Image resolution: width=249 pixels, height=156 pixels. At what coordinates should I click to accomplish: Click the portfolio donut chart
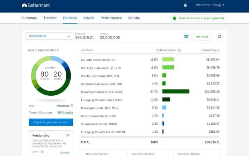click(x=51, y=76)
